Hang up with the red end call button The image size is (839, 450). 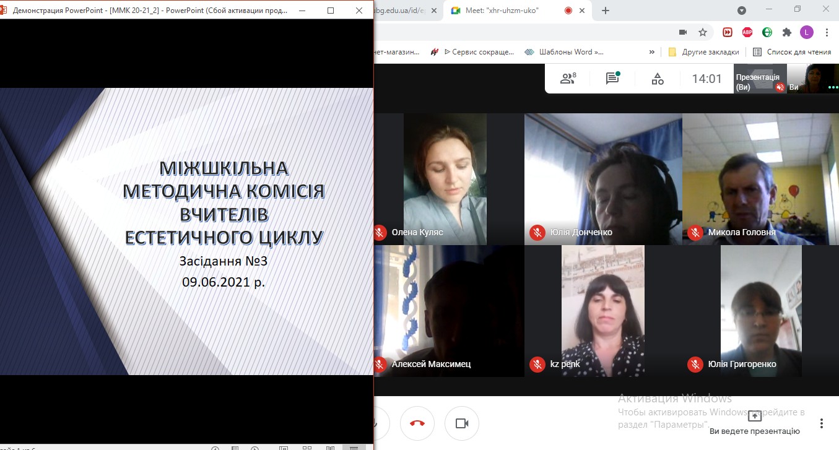point(417,423)
